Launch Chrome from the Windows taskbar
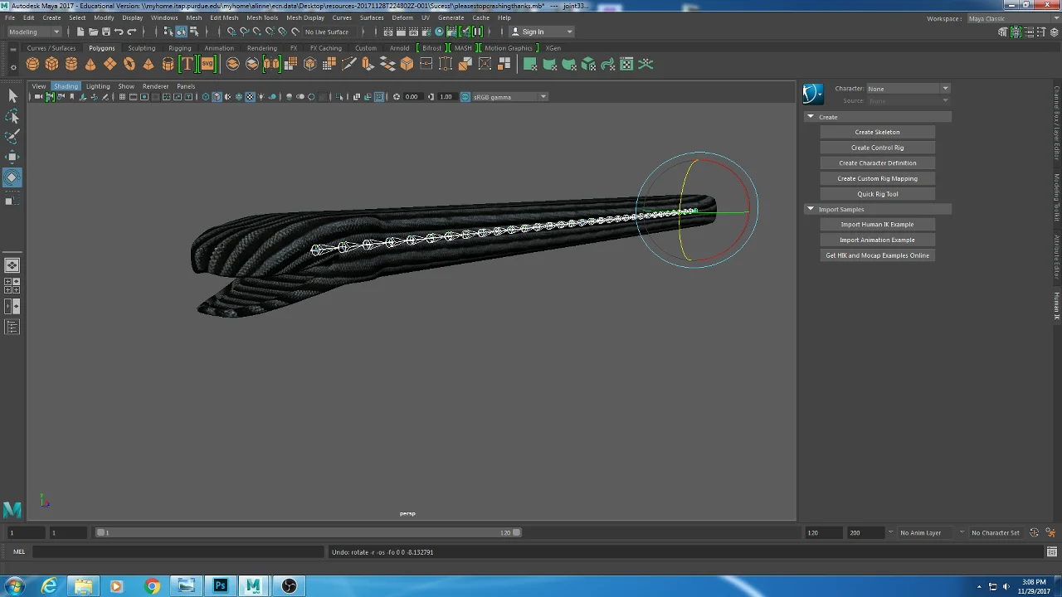The width and height of the screenshot is (1062, 597). (x=152, y=586)
